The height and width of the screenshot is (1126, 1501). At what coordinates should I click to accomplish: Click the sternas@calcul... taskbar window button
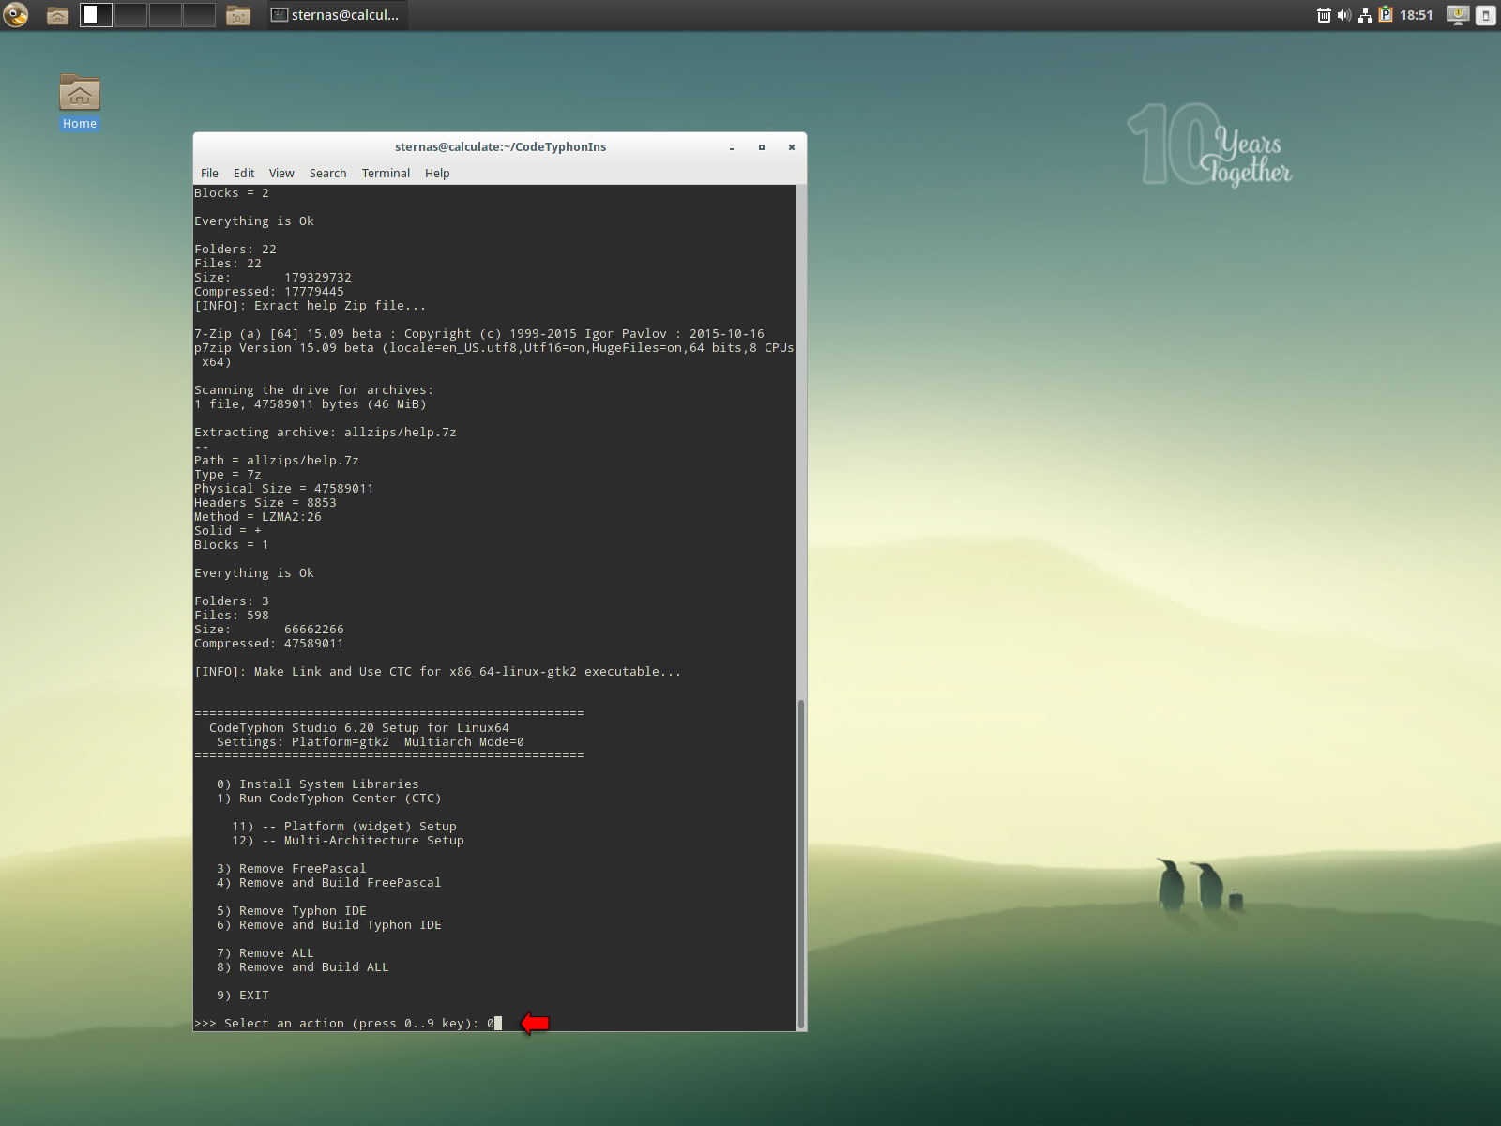tap(336, 15)
